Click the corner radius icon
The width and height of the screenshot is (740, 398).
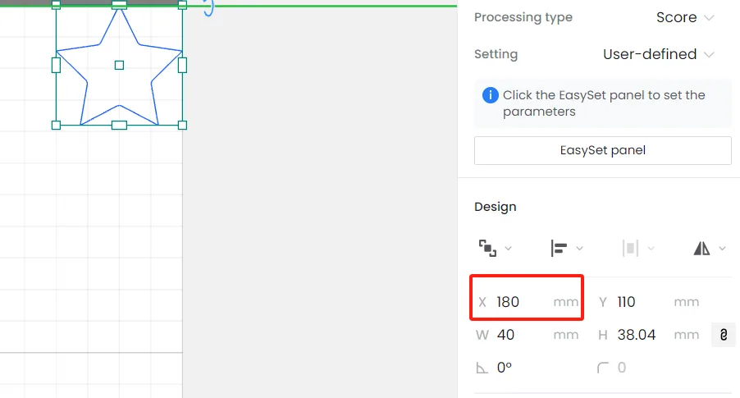pos(603,368)
